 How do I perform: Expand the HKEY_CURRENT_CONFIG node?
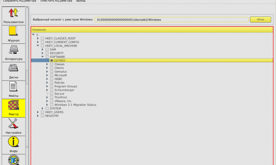(x=38, y=42)
